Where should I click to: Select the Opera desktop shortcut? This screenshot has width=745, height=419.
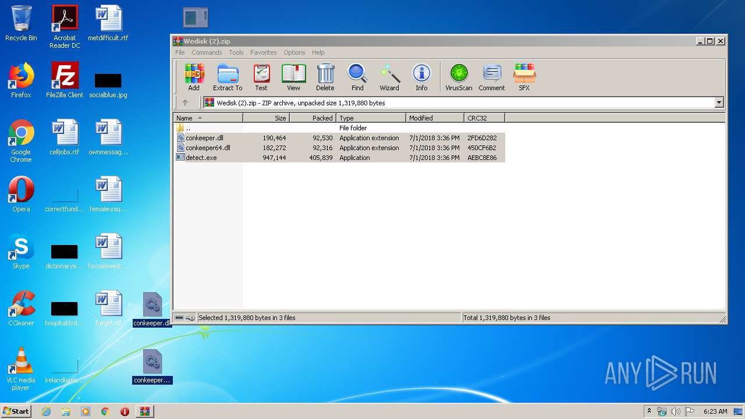tap(21, 194)
